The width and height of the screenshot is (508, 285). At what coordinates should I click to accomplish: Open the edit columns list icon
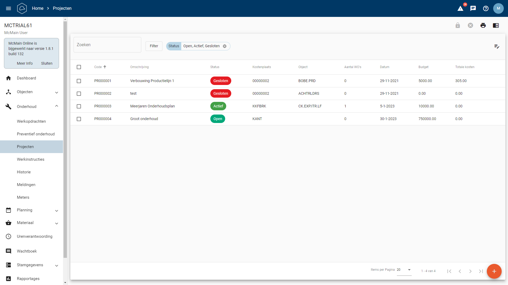tap(497, 46)
